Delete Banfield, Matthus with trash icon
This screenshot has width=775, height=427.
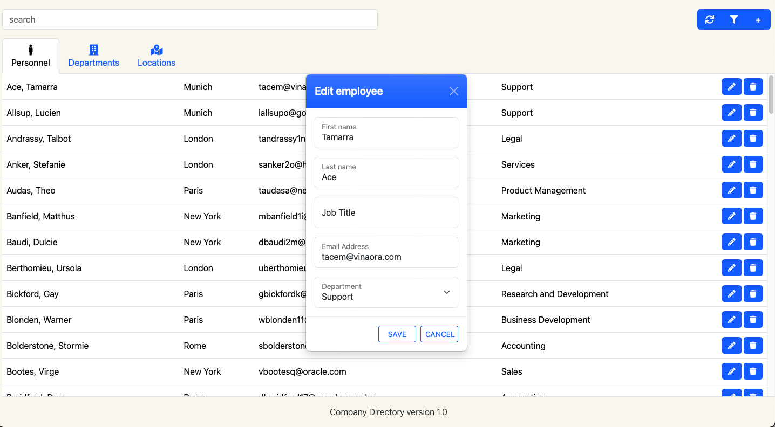point(753,216)
